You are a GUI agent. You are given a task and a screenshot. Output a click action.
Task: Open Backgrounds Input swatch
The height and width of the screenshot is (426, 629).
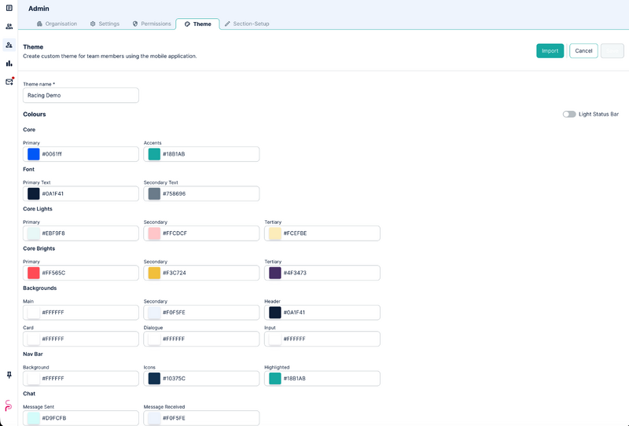(x=275, y=339)
